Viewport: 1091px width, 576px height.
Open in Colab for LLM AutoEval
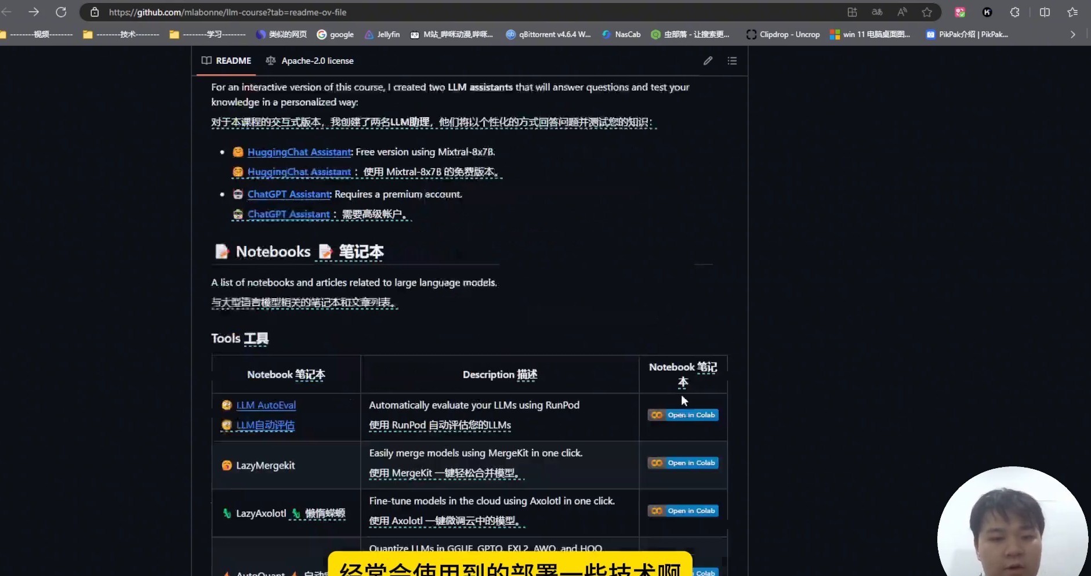coord(683,415)
